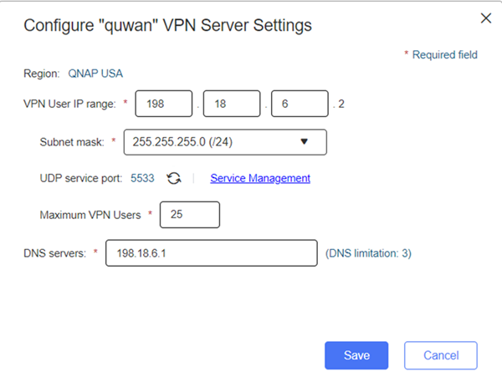Select the second IP octet field showing 18
The height and width of the screenshot is (387, 502).
point(232,104)
